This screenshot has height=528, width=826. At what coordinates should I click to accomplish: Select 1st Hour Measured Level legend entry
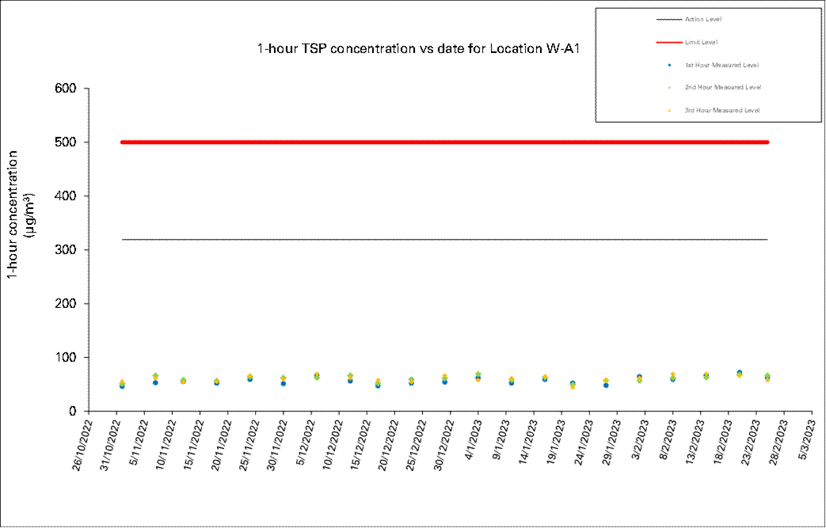point(721,64)
